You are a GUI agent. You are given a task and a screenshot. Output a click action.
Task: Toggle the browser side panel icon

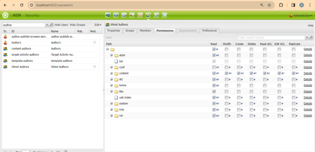(293, 5)
